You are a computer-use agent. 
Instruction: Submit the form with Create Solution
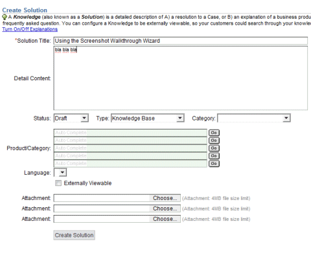click(74, 235)
